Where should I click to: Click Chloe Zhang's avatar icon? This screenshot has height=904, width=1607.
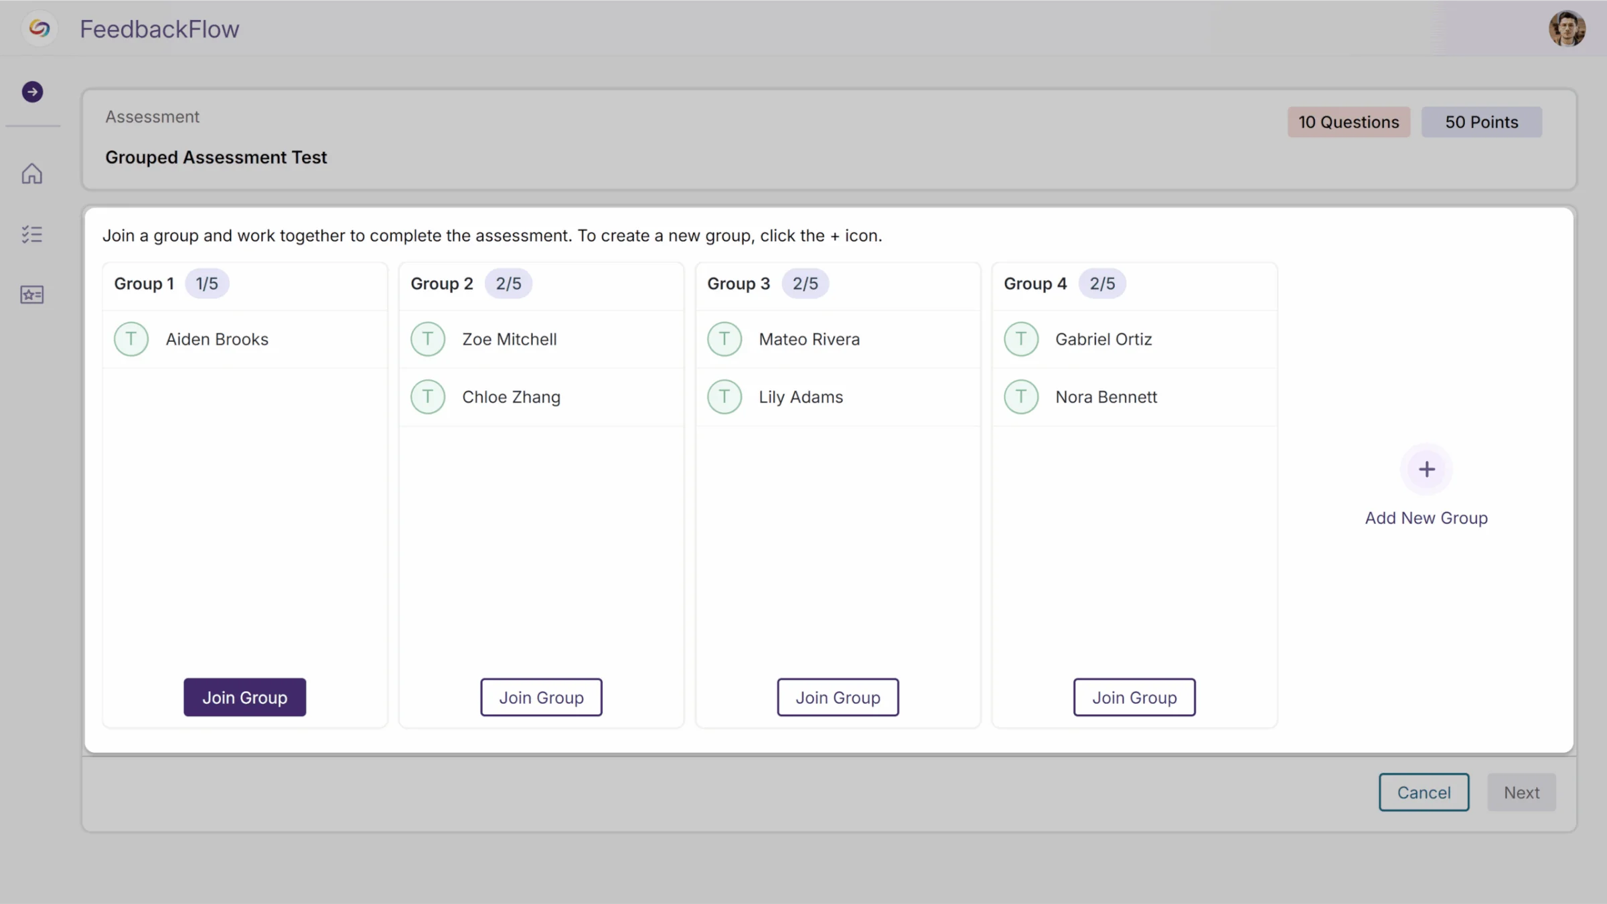(427, 397)
